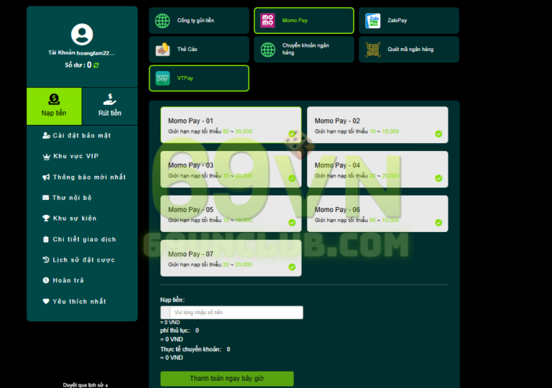The height and width of the screenshot is (388, 552).
Task: Click the VTPay logo icon
Action: 163,78
